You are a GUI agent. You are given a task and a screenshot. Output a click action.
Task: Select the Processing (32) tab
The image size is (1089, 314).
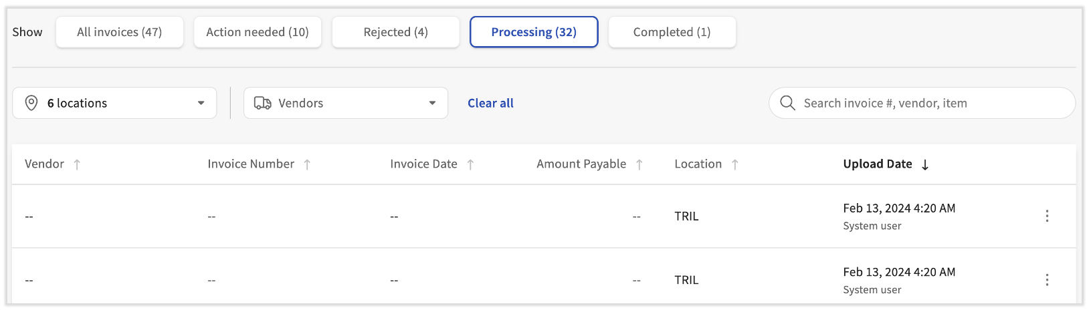tap(534, 32)
